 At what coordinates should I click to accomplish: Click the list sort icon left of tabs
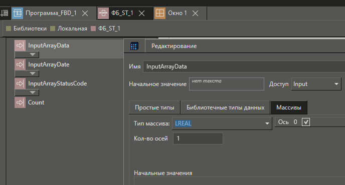[4, 13]
